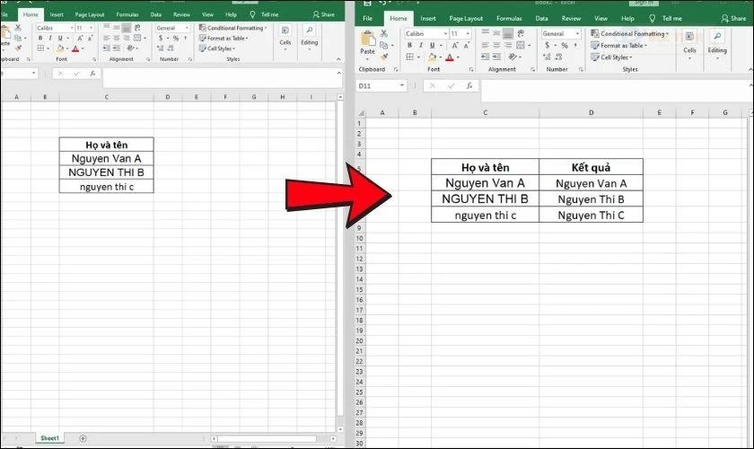754x449 pixels.
Task: Open the Page Layout tab in the left window
Action: pos(91,14)
